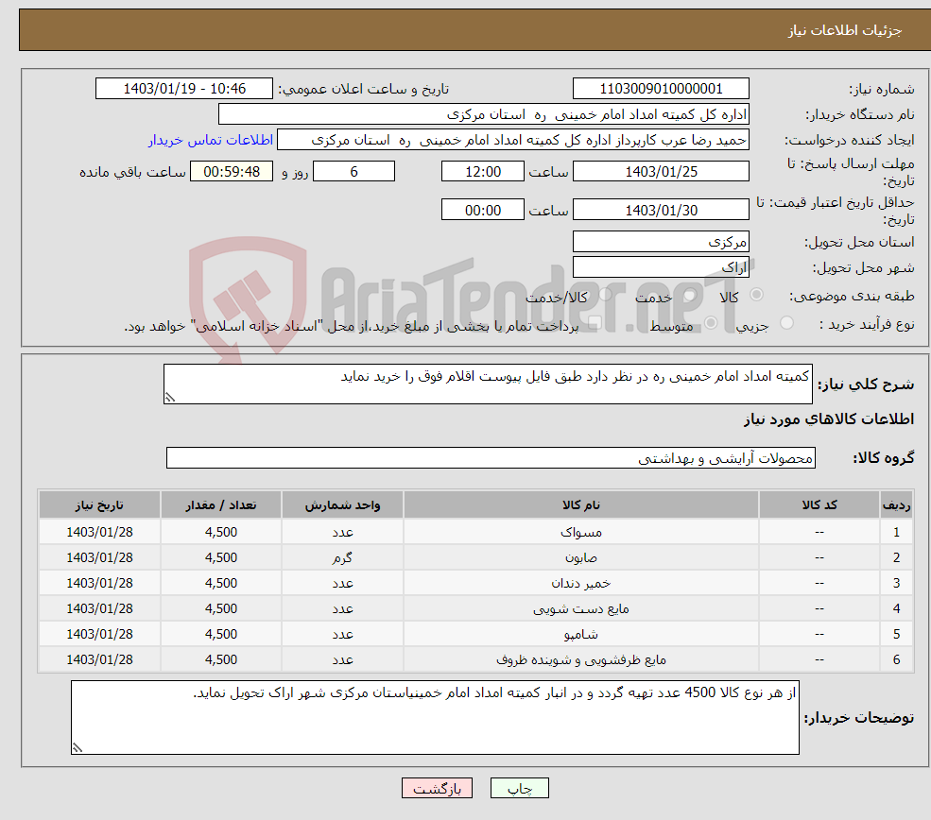Click the ردیف column header
The image size is (931, 820).
point(897,504)
